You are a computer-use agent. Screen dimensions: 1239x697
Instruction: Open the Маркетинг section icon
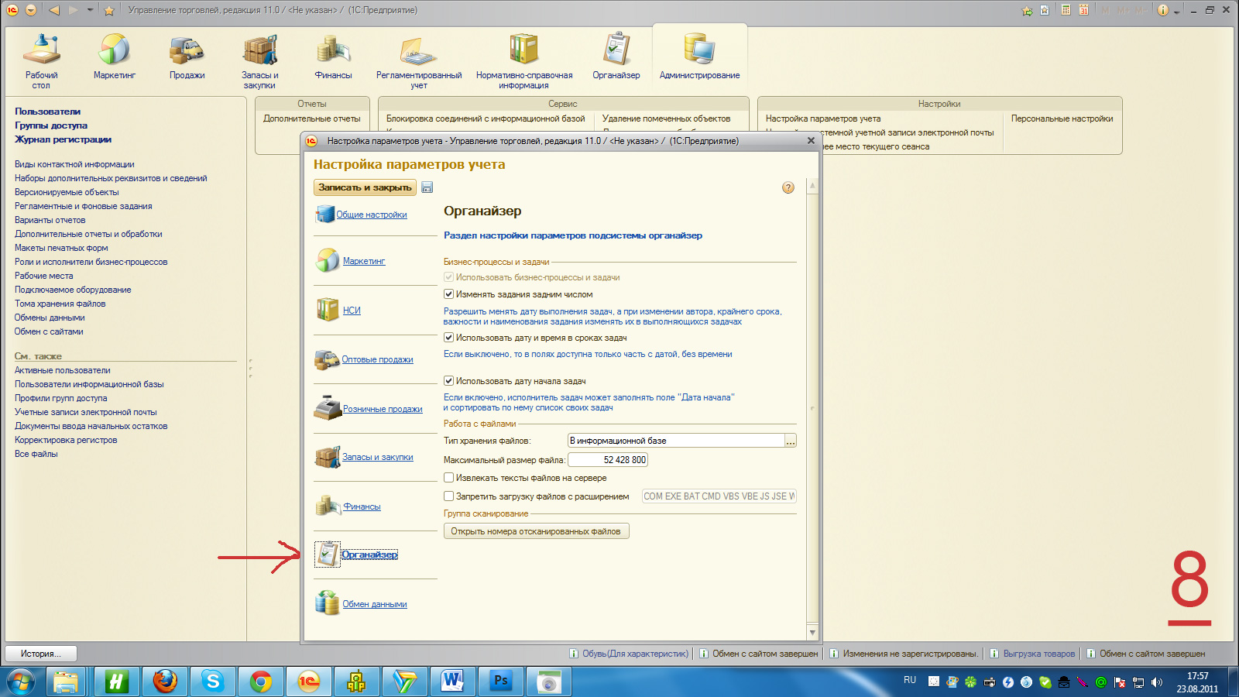click(115, 50)
